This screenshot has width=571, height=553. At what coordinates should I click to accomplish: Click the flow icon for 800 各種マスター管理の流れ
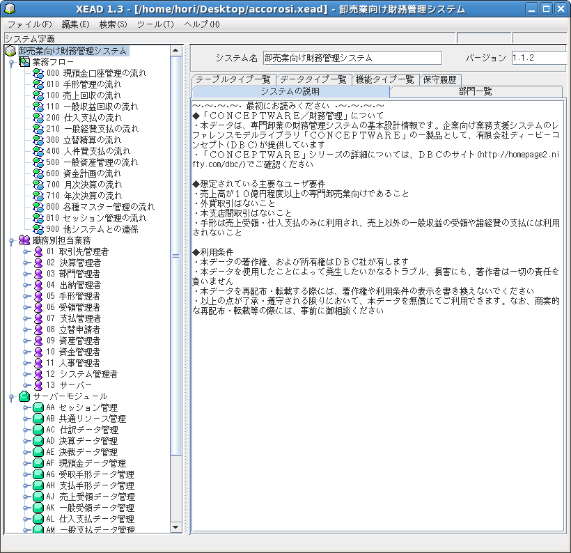tap(38, 207)
